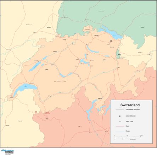The width and height of the screenshot is (157, 155).
Task: Click the Sankt Gallen city label
Action: [111, 41]
